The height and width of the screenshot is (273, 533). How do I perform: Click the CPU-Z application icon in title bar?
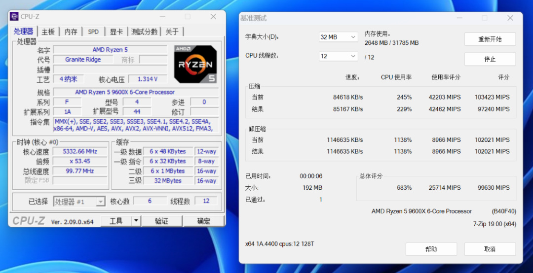point(14,16)
